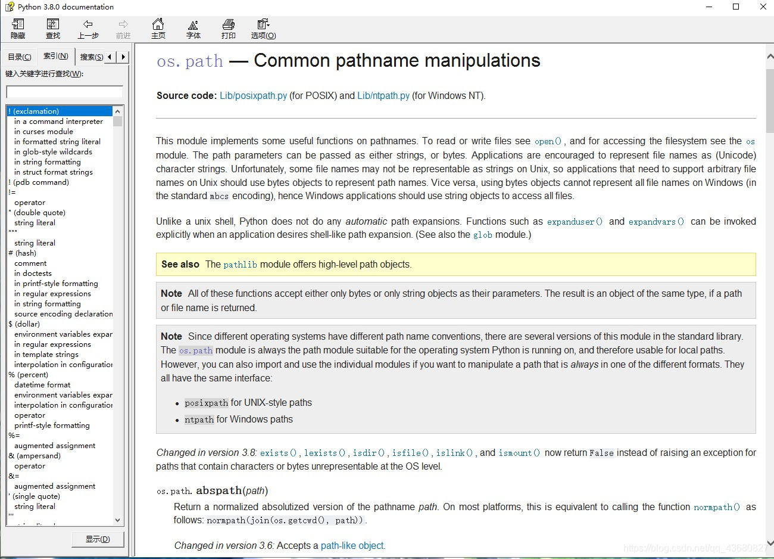Click the os module link in intro
This screenshot has height=559, width=774.
tap(750, 141)
